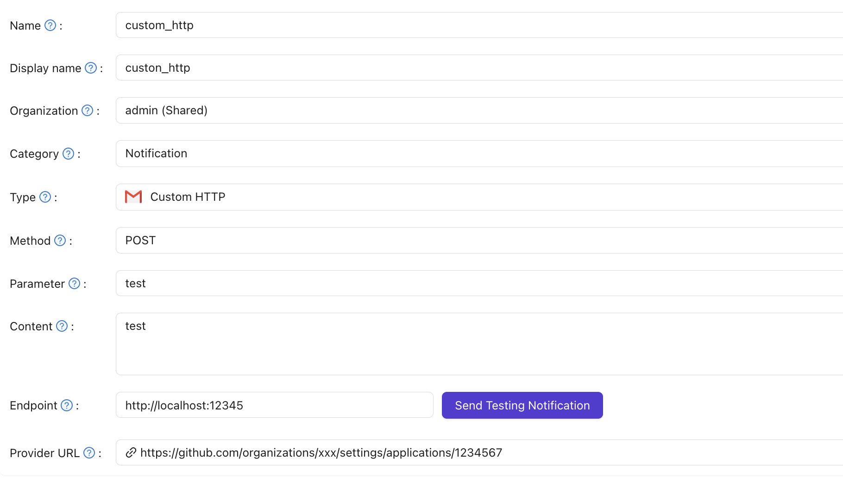Click the Category question mark icon

point(68,154)
